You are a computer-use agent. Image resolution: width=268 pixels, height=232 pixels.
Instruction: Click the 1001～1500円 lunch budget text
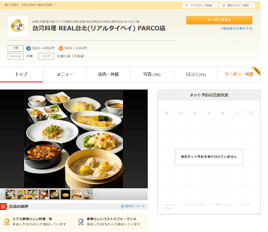pos(75,48)
